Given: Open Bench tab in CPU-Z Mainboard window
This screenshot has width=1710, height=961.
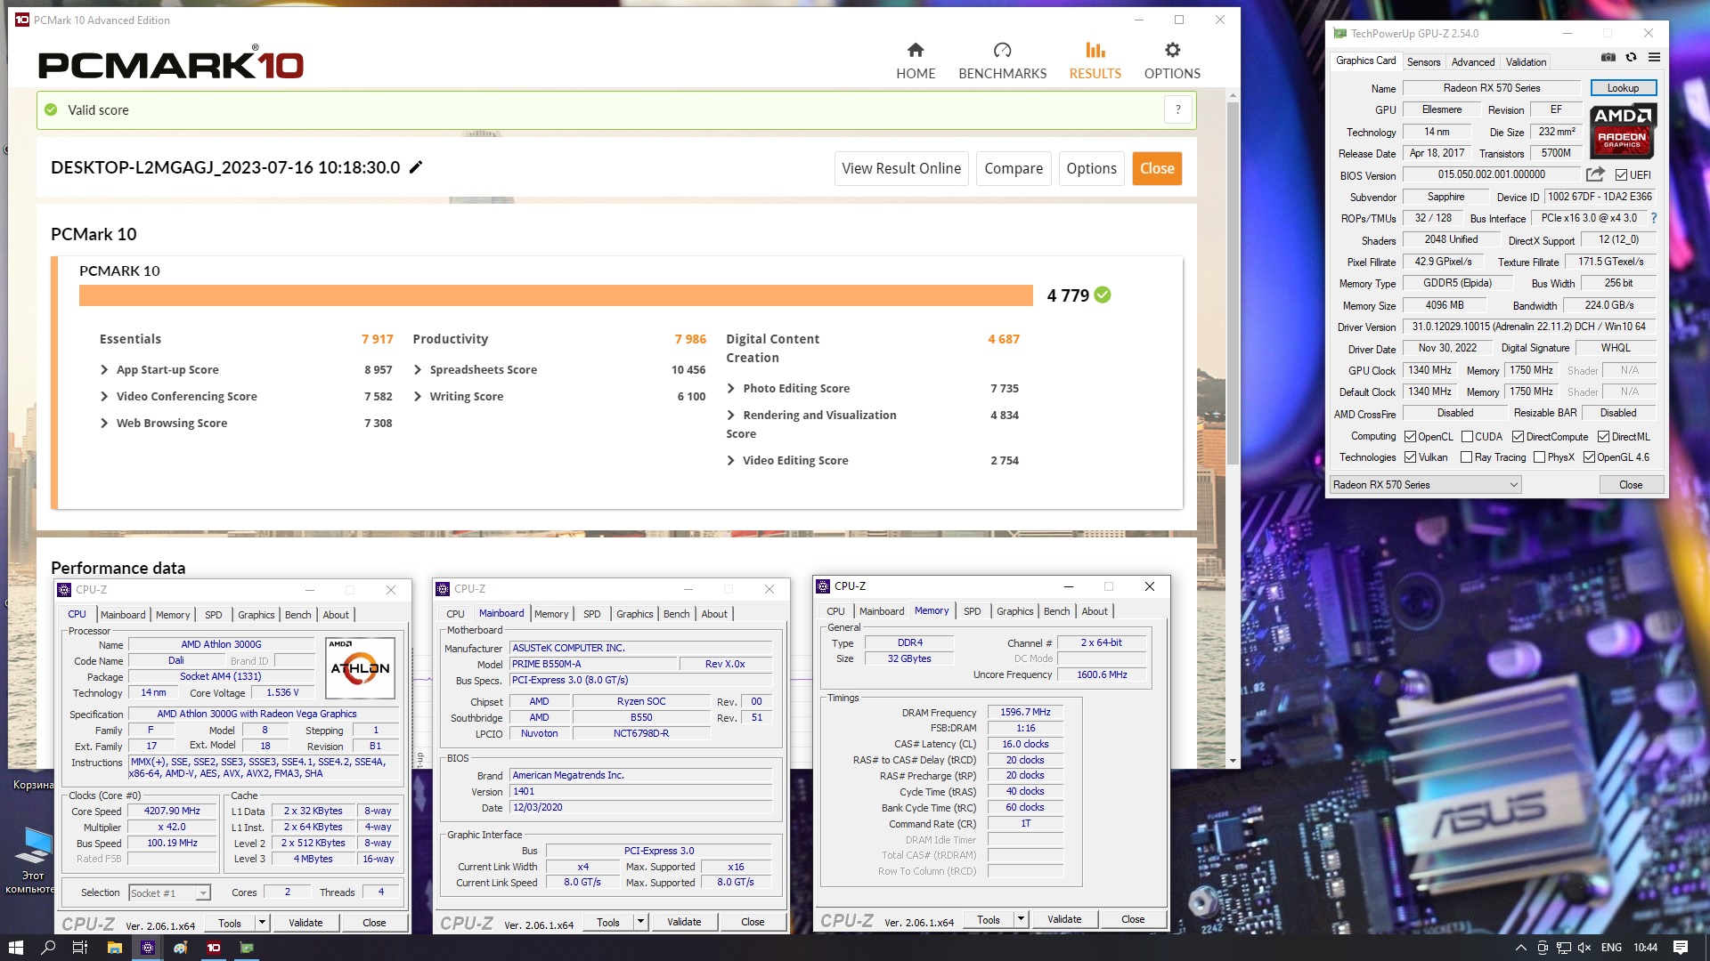Looking at the screenshot, I should (676, 614).
